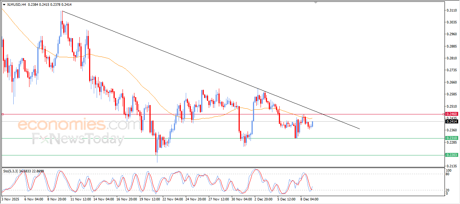Click the 20 level on stochastic scale
The height and width of the screenshot is (204, 460).
click(448, 190)
